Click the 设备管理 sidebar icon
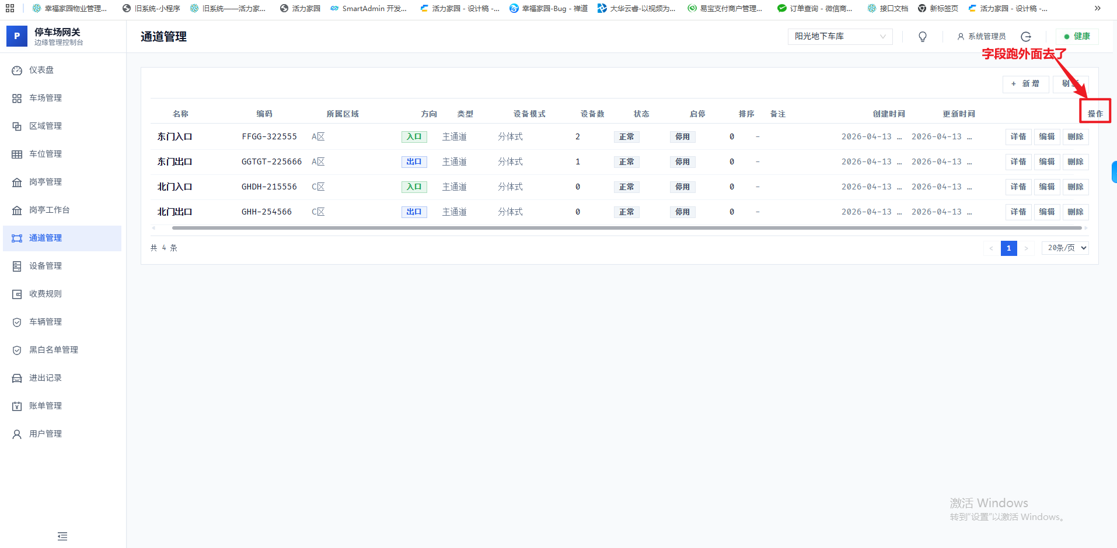Screen dimensions: 1117x548 pyautogui.click(x=17, y=266)
